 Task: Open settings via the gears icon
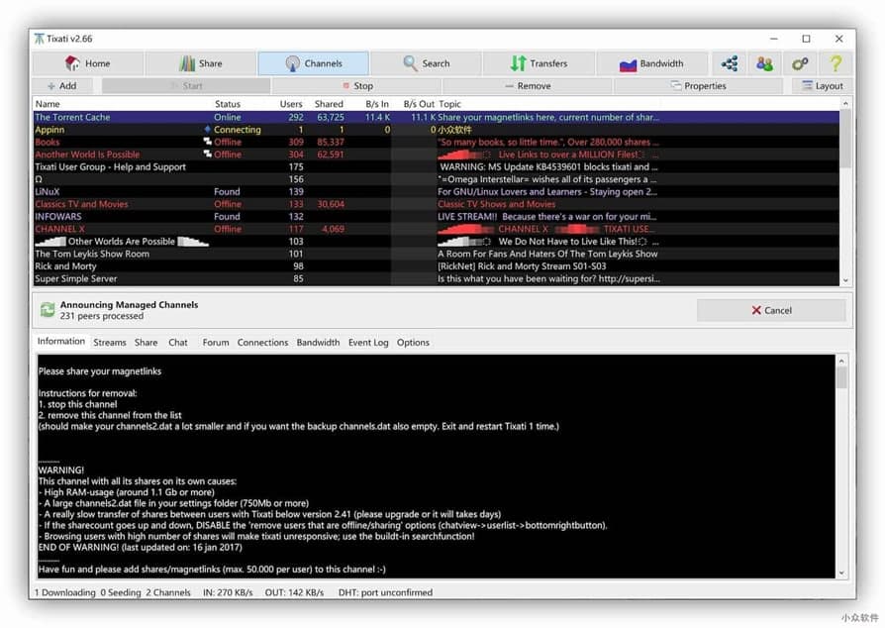(800, 63)
